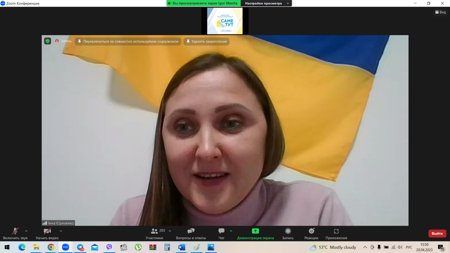
Task: Open Google Chrome from the taskbar
Action: click(x=51, y=247)
